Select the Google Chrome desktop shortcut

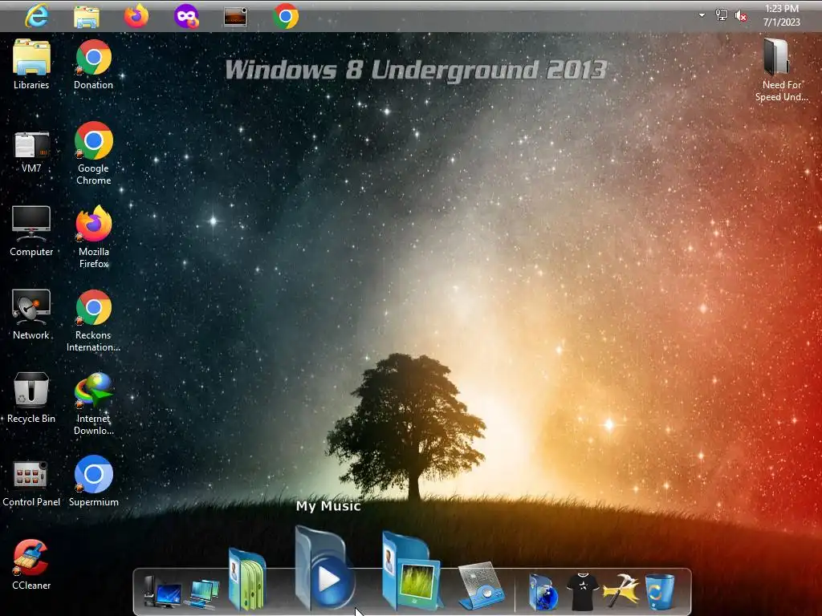[93, 153]
